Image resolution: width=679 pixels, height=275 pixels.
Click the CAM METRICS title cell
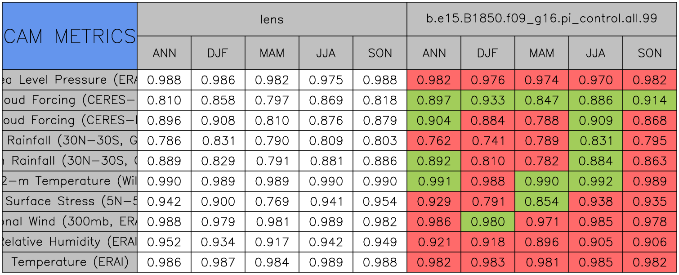point(70,36)
